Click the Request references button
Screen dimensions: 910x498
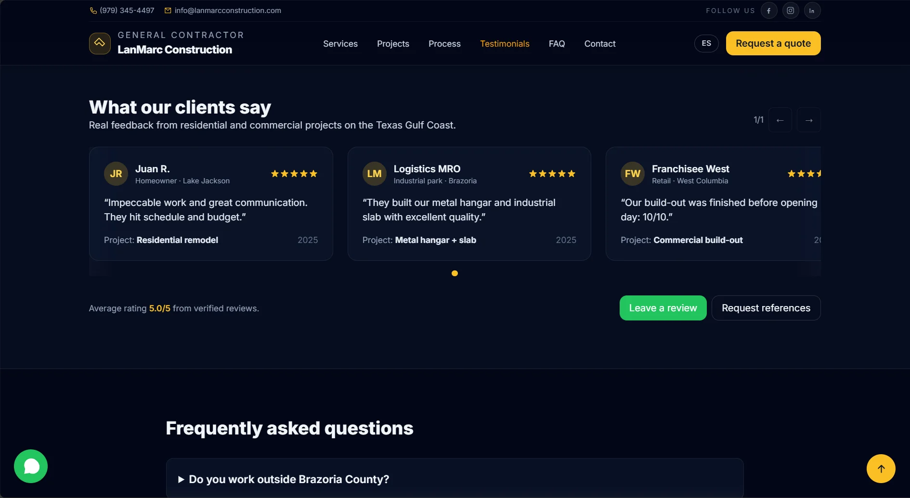766,308
